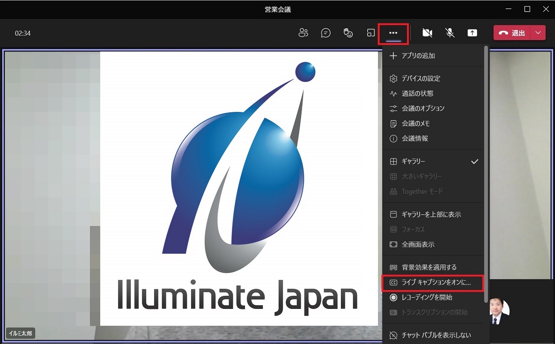Click the checkmark next to ギャラリー
Viewport: 555px width, 344px height.
[x=474, y=161]
